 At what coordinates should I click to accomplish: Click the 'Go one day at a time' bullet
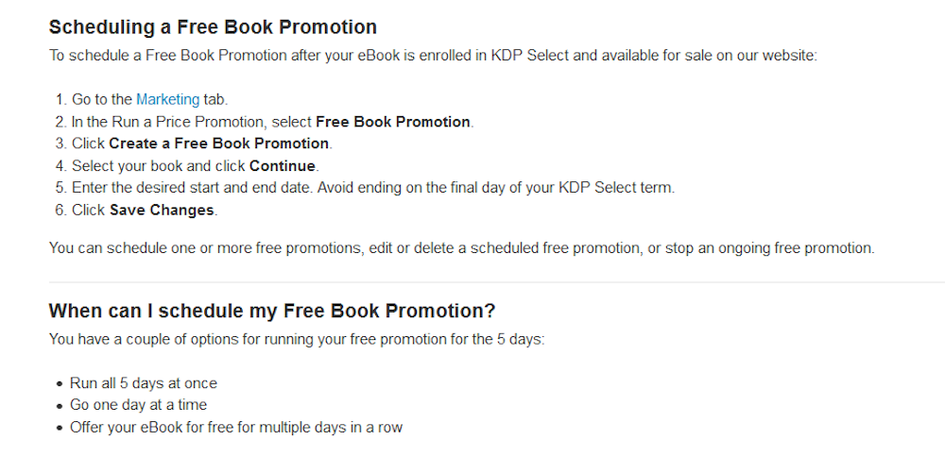138,405
